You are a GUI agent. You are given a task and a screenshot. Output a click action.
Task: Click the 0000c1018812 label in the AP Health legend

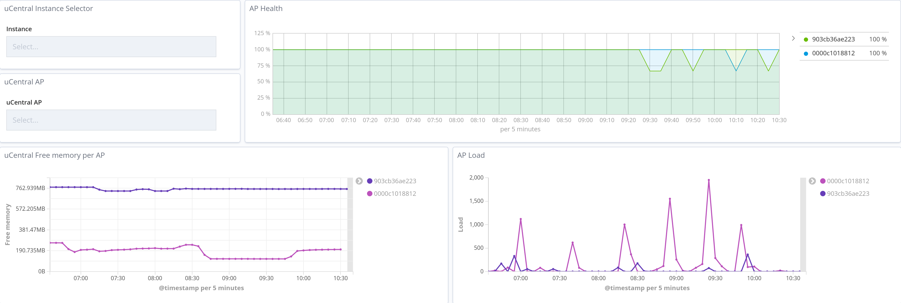pos(833,53)
